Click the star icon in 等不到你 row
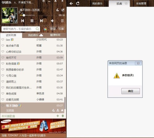The image size is (154, 138). [x=62, y=110]
